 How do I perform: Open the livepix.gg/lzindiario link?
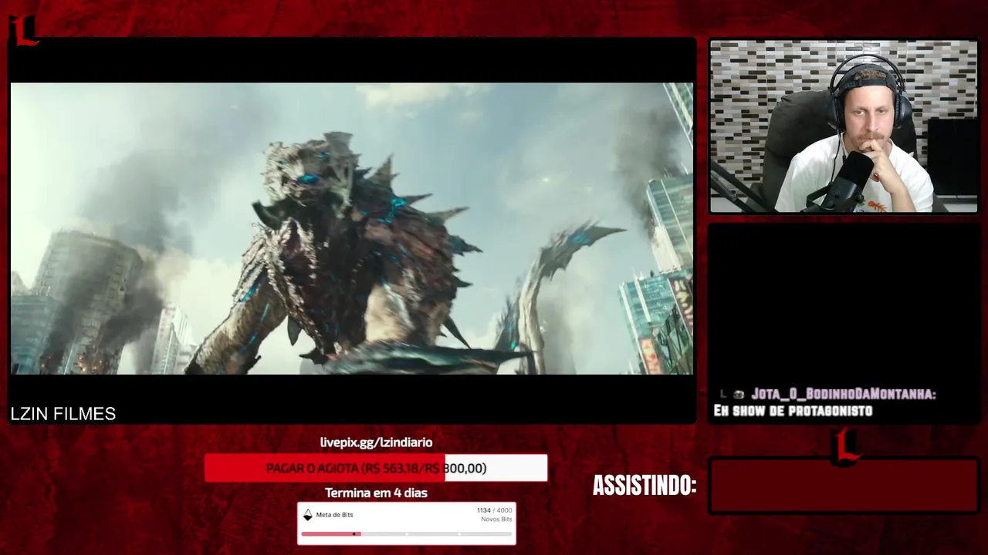coord(376,442)
